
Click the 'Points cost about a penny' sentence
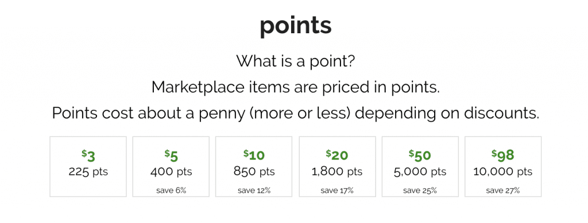(x=296, y=113)
